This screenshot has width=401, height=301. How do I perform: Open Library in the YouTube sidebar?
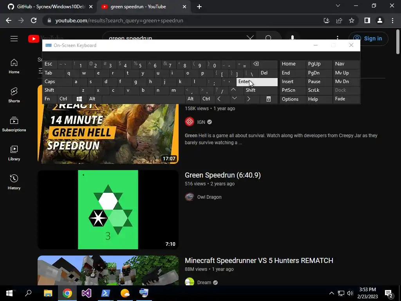tap(14, 153)
